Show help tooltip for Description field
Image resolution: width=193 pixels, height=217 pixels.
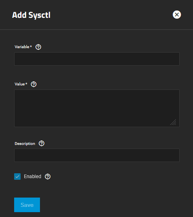(x=42, y=143)
